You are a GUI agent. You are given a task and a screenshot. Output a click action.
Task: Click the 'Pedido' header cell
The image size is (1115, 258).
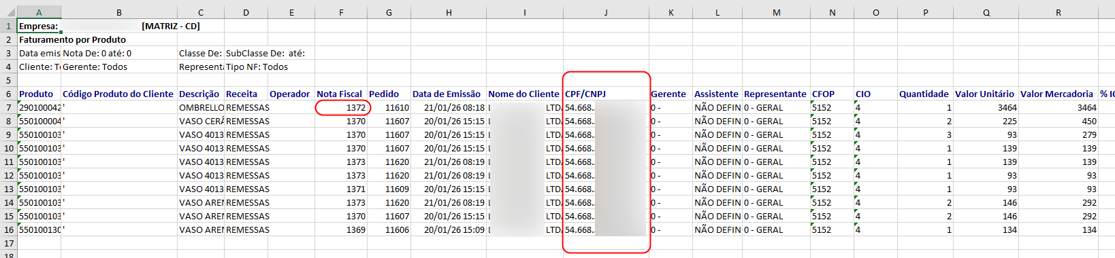click(x=389, y=94)
